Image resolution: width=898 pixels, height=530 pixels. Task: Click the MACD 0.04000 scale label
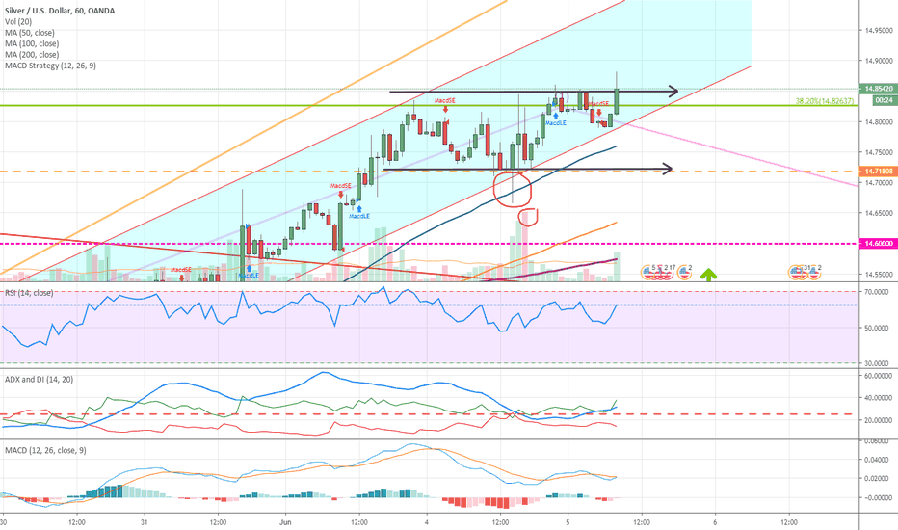877,460
